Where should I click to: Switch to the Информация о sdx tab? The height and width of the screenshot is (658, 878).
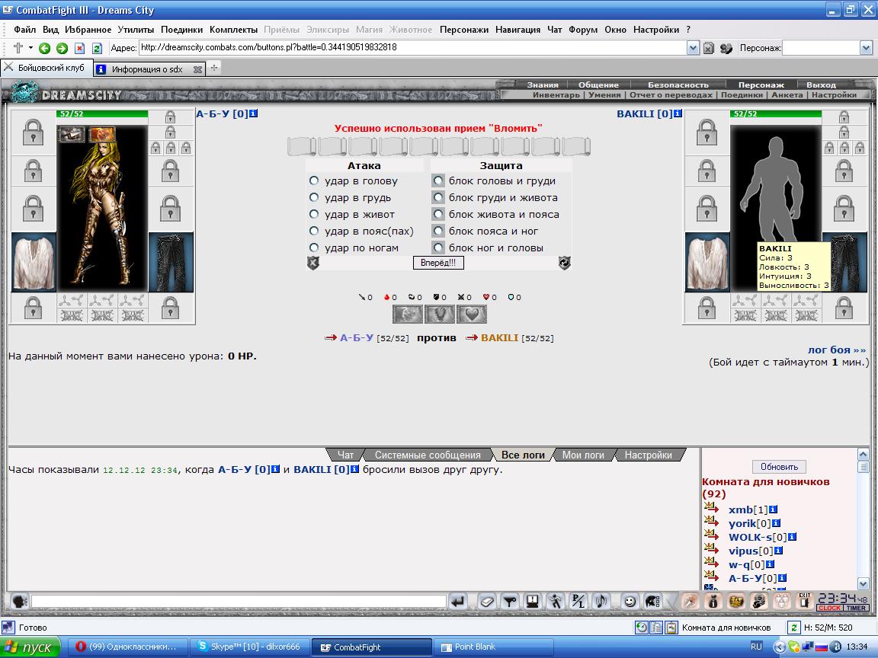pyautogui.click(x=146, y=69)
